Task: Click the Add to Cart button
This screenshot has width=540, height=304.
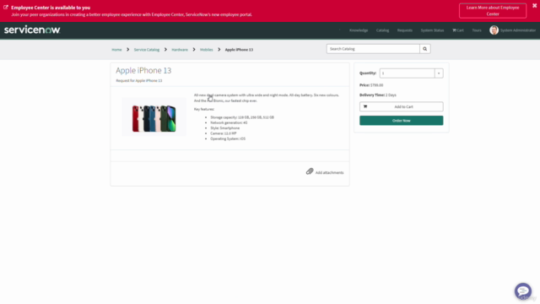Action: (x=402, y=106)
